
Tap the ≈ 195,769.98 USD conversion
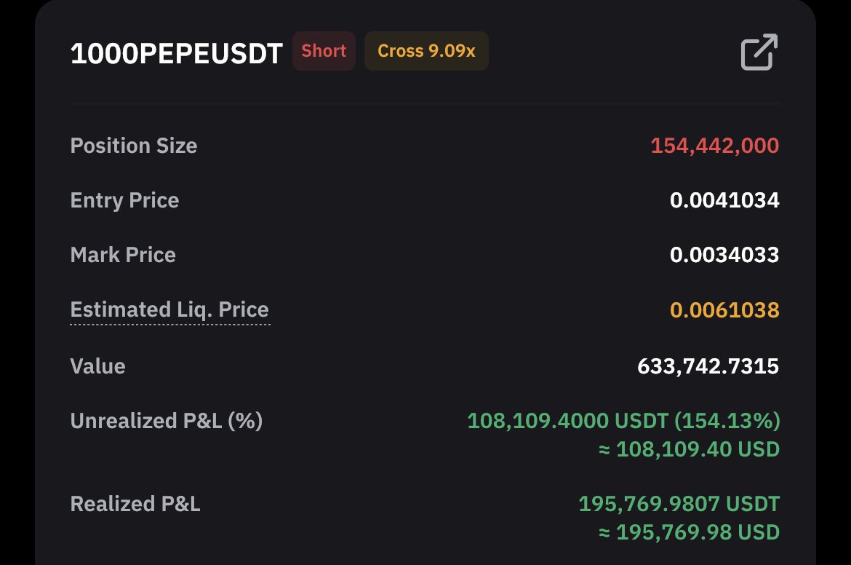click(690, 532)
